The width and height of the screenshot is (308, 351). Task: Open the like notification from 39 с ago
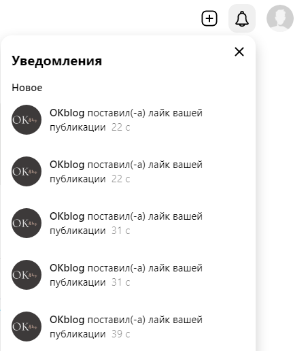(x=126, y=327)
